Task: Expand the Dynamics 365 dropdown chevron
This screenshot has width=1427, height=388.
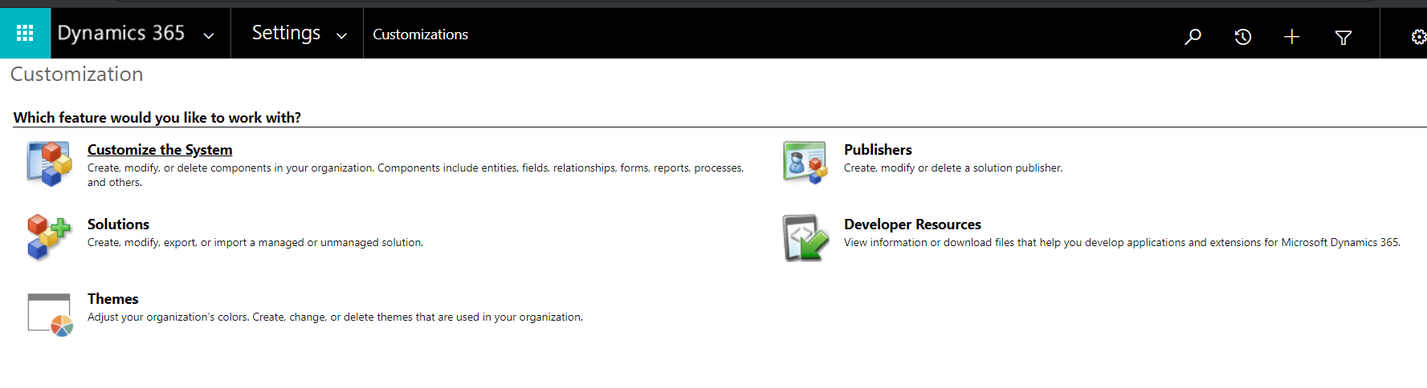Action: coord(209,35)
